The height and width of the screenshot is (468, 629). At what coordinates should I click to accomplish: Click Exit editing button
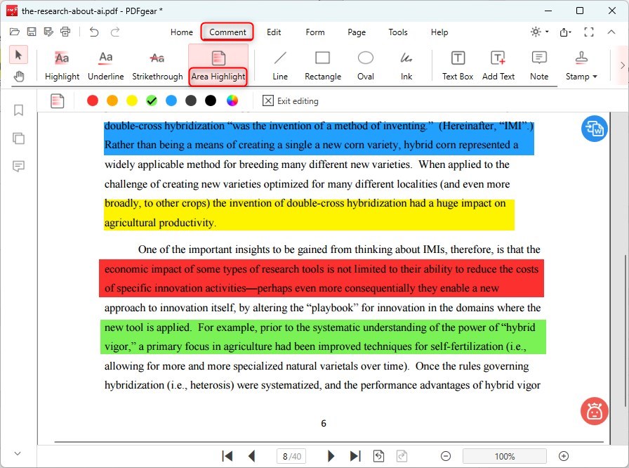(x=291, y=100)
